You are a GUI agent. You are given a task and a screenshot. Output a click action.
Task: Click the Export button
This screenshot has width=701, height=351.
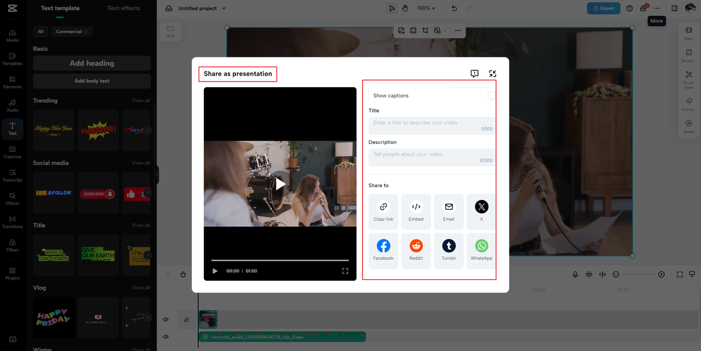(604, 8)
